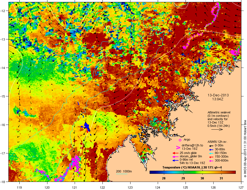The width and height of the screenshot is (247, 190).
Task: Click the "slocum_glider 0m" legend label
Action: coord(191,156)
